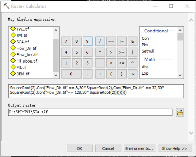This screenshot has height=157, width=196.
Task: Insert the greater-than operator
Action: [x=111, y=52]
